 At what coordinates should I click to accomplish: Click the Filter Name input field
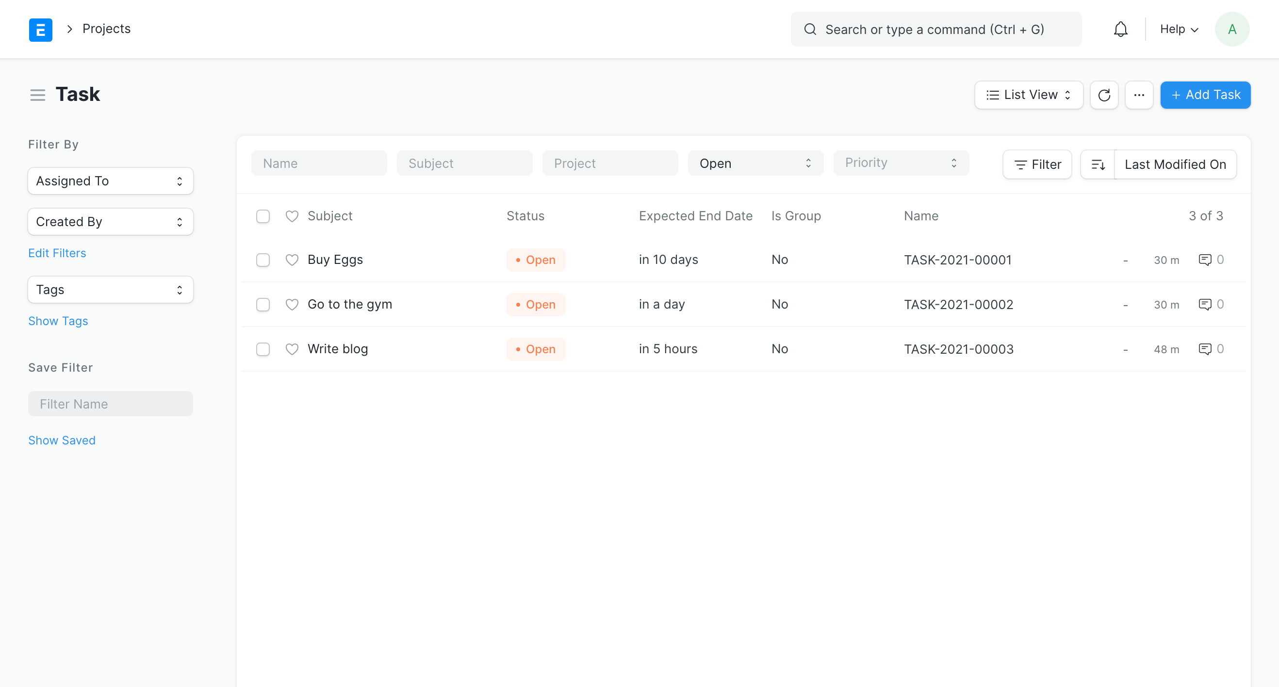coord(110,404)
